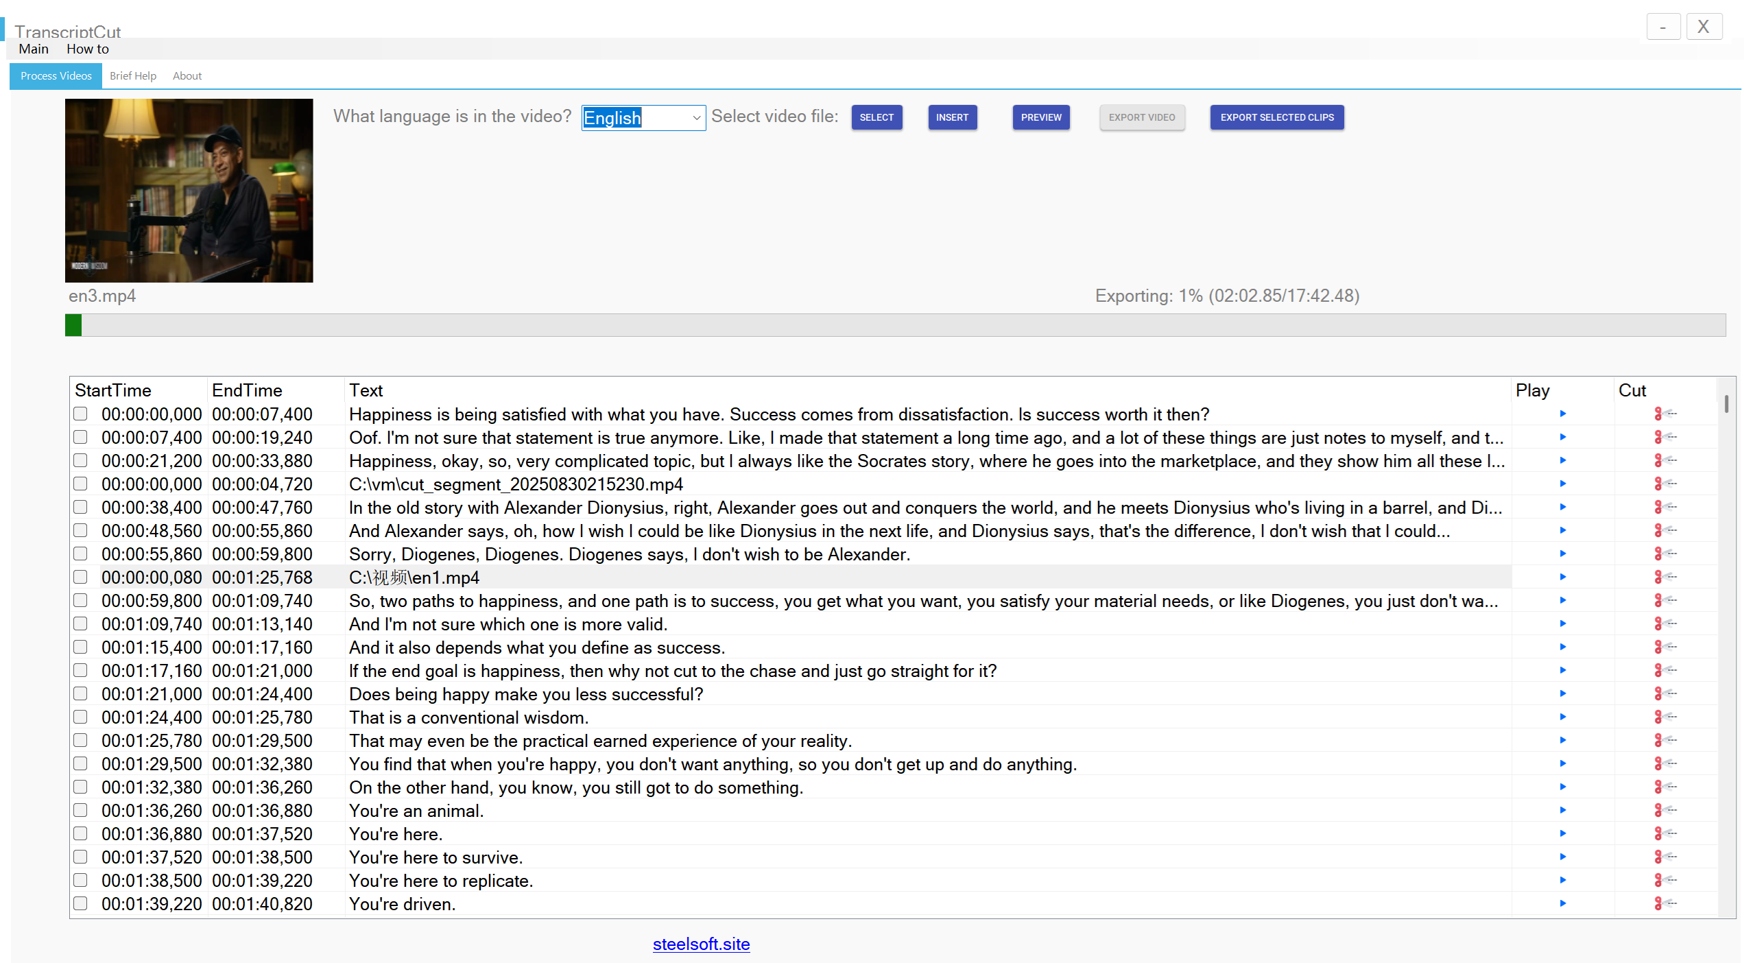Viewport: 1744px width, 963px height.
Task: Check the box for 'Oof. I'm not sure' row
Action: click(x=81, y=437)
